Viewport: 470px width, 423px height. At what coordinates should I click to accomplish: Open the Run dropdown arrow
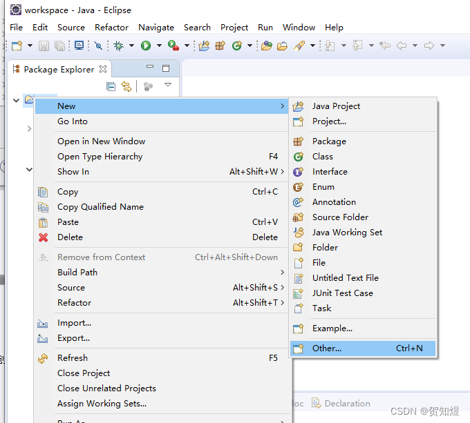159,46
